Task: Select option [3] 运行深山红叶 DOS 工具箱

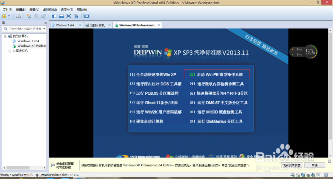Action: coord(156,84)
